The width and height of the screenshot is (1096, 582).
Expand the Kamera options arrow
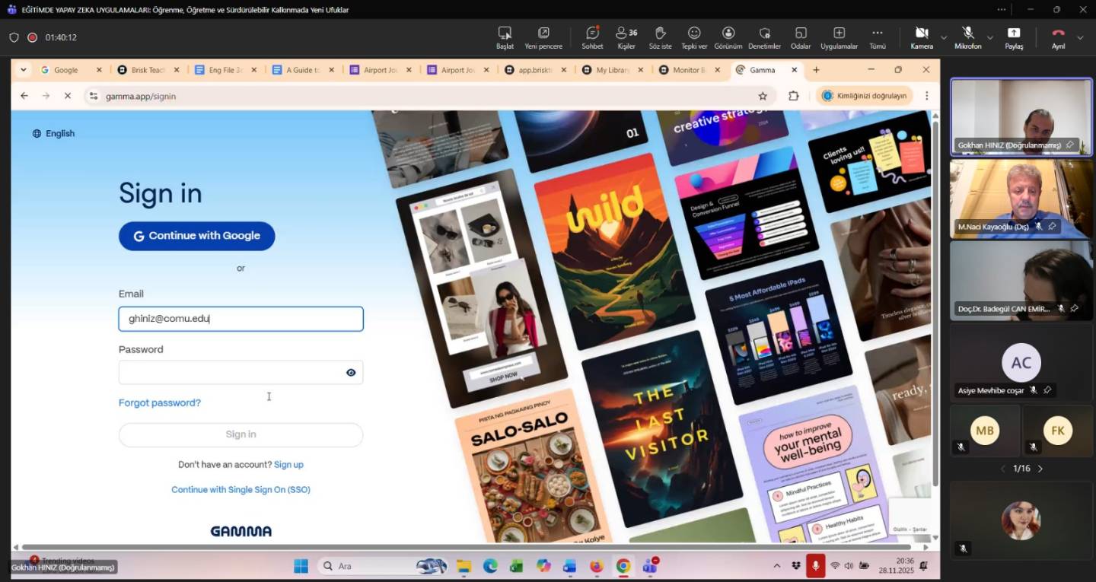click(944, 37)
